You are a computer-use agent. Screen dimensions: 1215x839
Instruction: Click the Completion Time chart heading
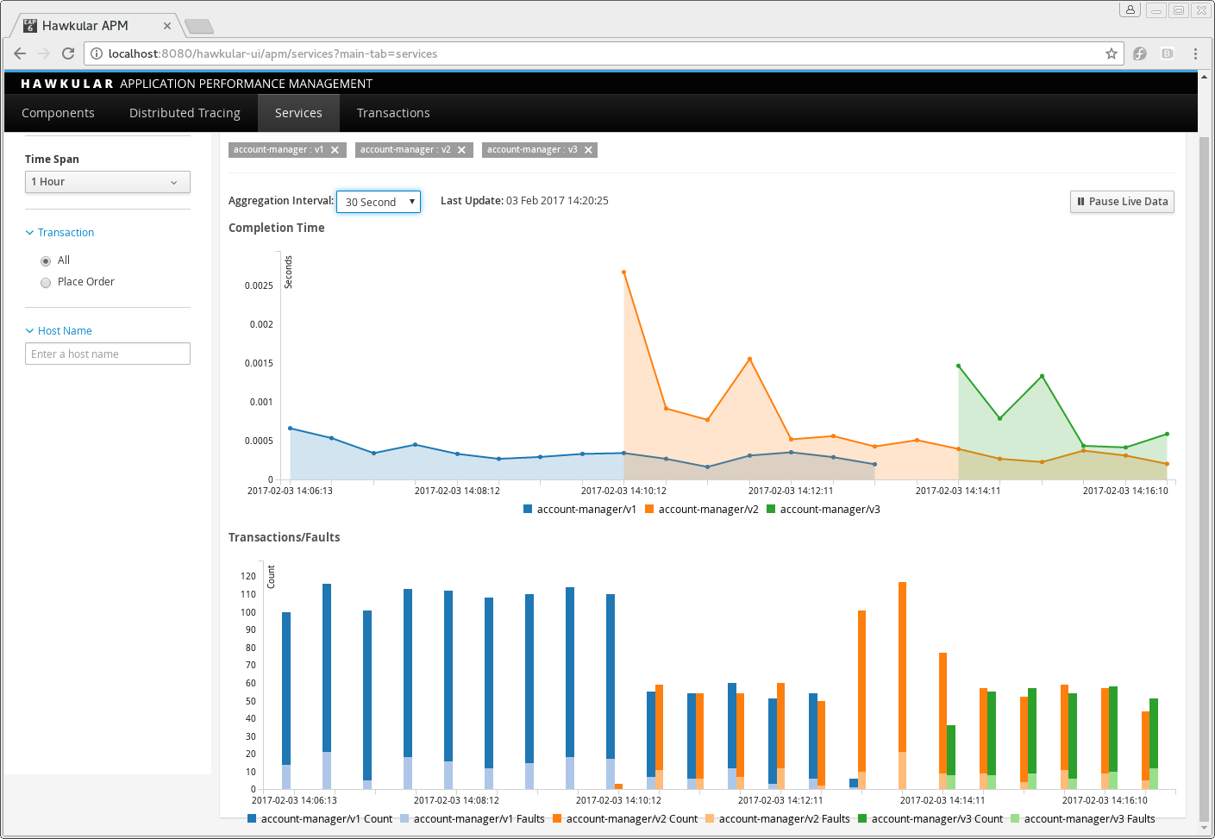pyautogui.click(x=277, y=228)
